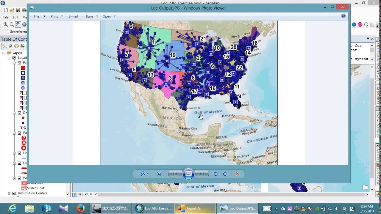Open the ArcMap File menu
Viewport: 381px width, 214px height.
(6, 17)
